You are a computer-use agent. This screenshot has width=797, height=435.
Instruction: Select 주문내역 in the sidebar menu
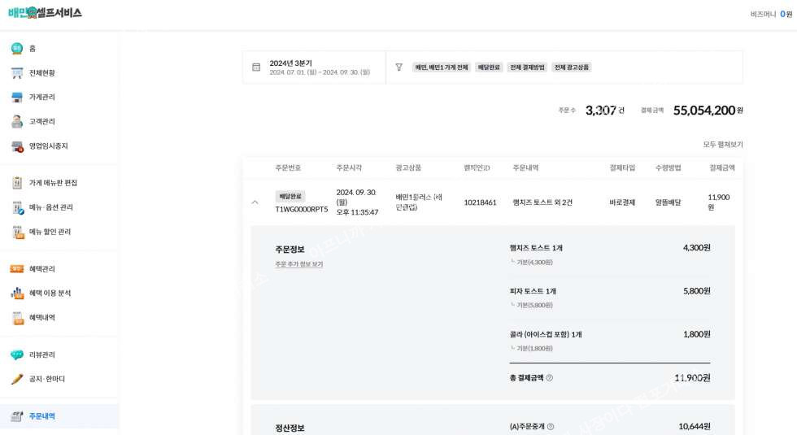pyautogui.click(x=42, y=416)
